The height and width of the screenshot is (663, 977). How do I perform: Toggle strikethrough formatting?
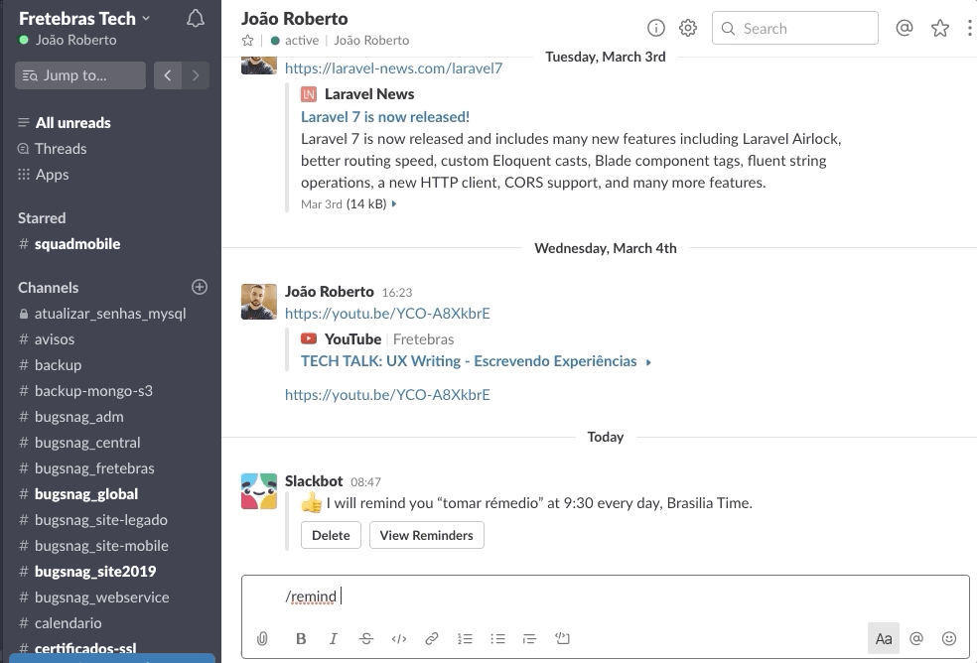(366, 639)
